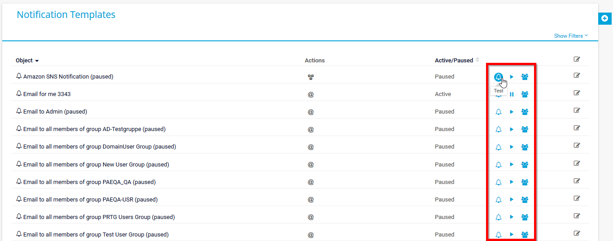Open the Email for me 3343 template
The width and height of the screenshot is (613, 241).
coord(47,94)
